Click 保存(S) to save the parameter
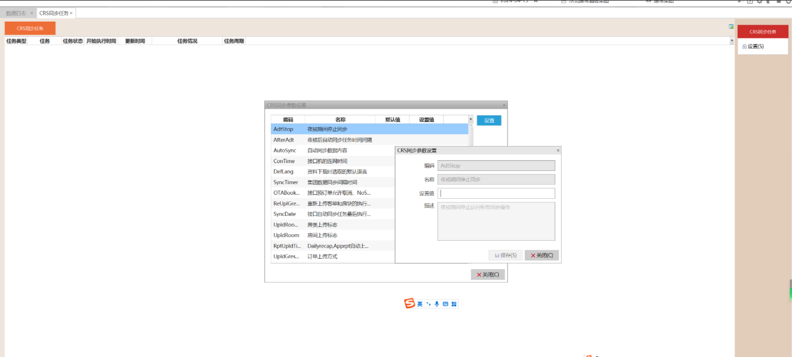The width and height of the screenshot is (792, 357). pos(505,255)
